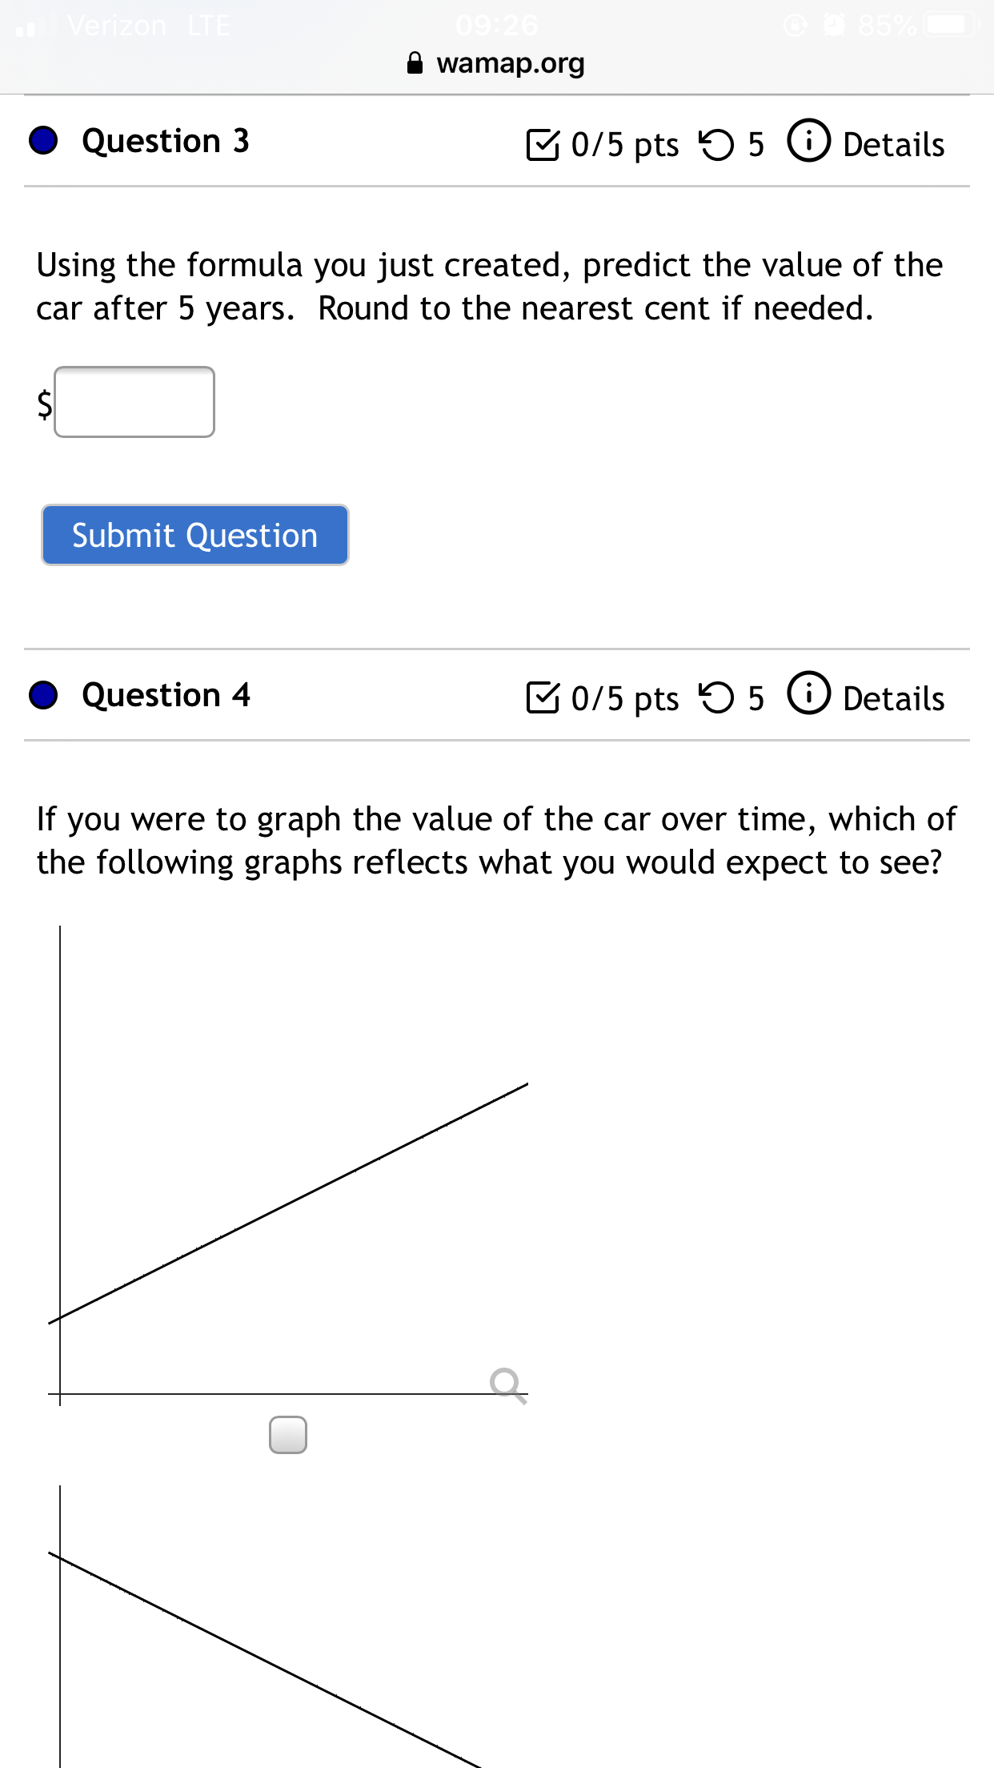Click Question 4 retry attempts icon
The height and width of the screenshot is (1768, 994).
click(715, 697)
